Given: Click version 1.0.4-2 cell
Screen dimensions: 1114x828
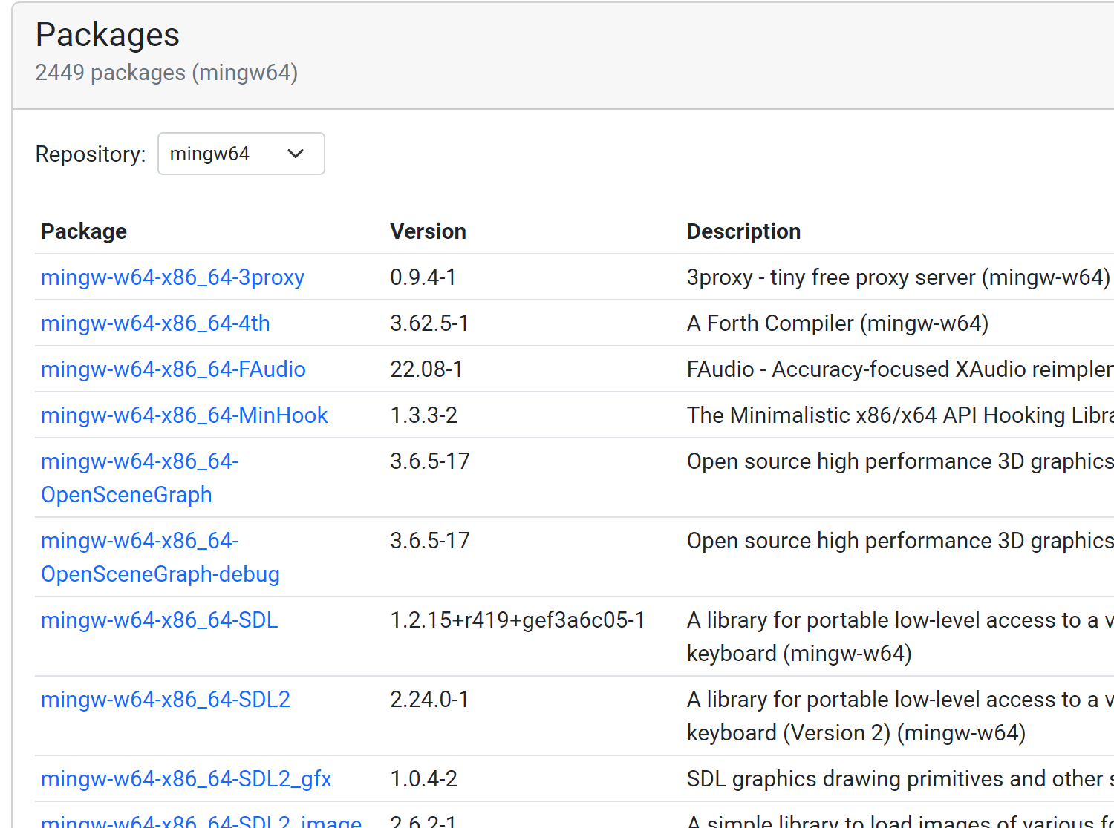Looking at the screenshot, I should pos(424,779).
